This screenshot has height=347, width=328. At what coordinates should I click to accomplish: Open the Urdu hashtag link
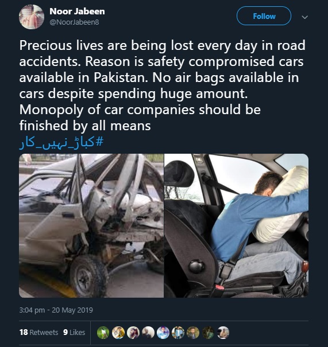tap(61, 142)
